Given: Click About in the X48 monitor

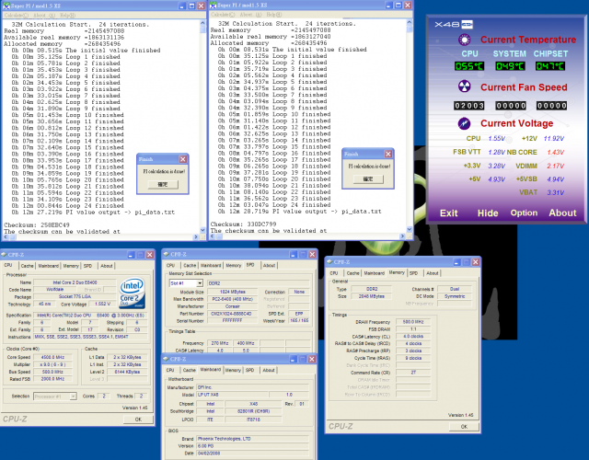Looking at the screenshot, I should pos(562,213).
